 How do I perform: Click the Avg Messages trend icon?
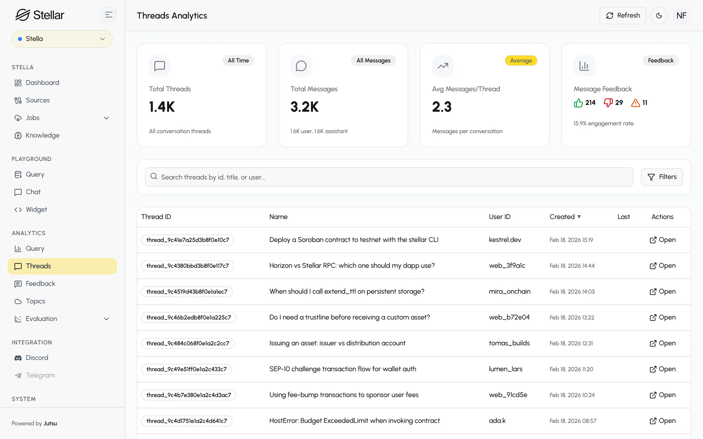(x=443, y=66)
